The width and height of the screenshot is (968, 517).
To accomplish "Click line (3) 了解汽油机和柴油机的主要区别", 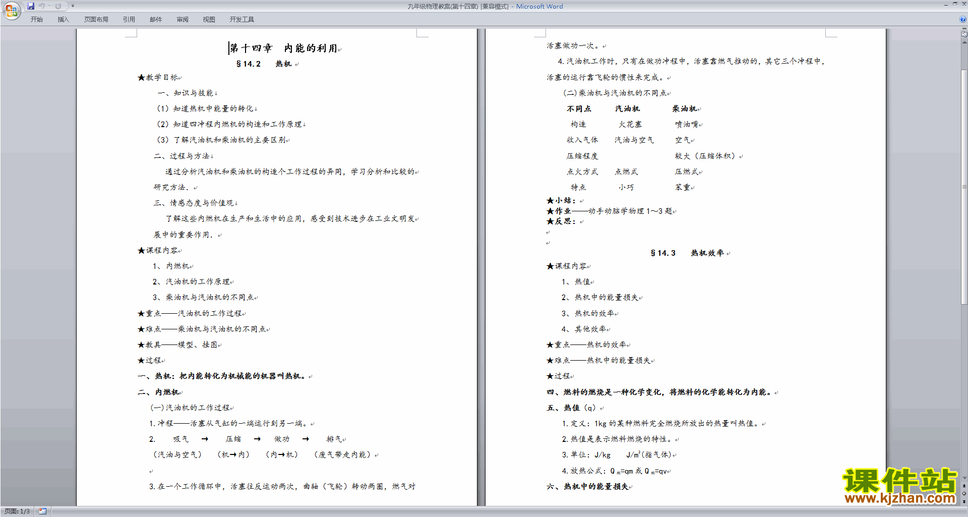I will tap(221, 140).
